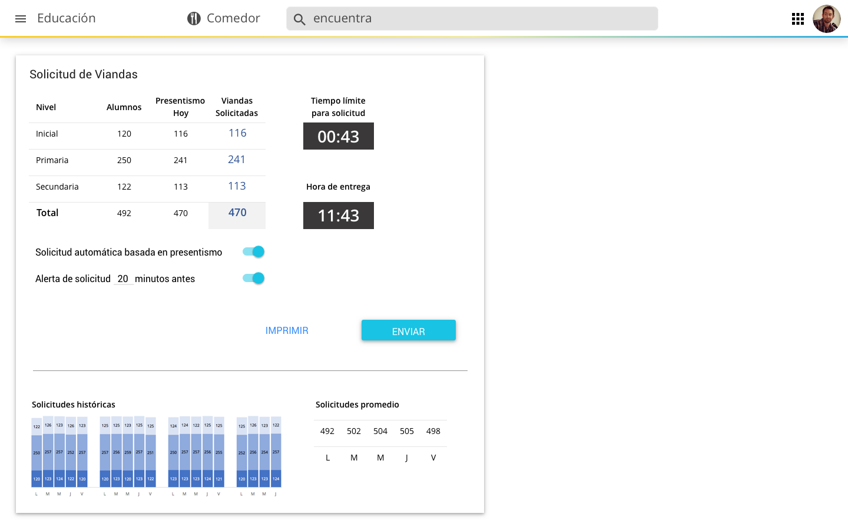This screenshot has height=530, width=848.
Task: Open the hamburger navigation menu
Action: click(21, 19)
